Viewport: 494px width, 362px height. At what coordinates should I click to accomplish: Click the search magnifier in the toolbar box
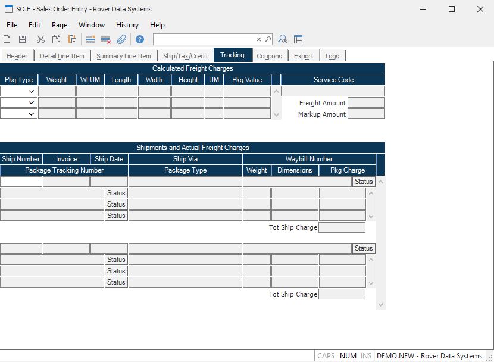268,39
